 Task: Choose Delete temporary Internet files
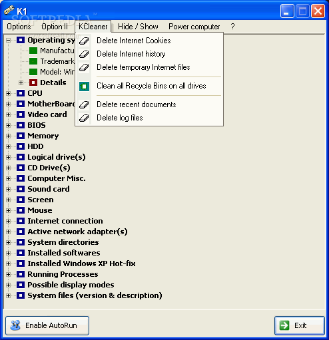pyautogui.click(x=149, y=67)
